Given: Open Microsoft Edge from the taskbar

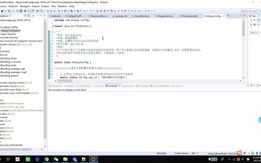Looking at the screenshot, I should click(x=37, y=159).
